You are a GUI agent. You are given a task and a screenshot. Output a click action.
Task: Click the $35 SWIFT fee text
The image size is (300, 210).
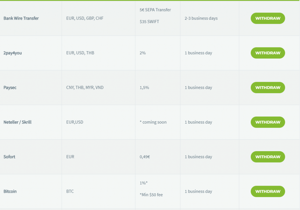tap(149, 22)
